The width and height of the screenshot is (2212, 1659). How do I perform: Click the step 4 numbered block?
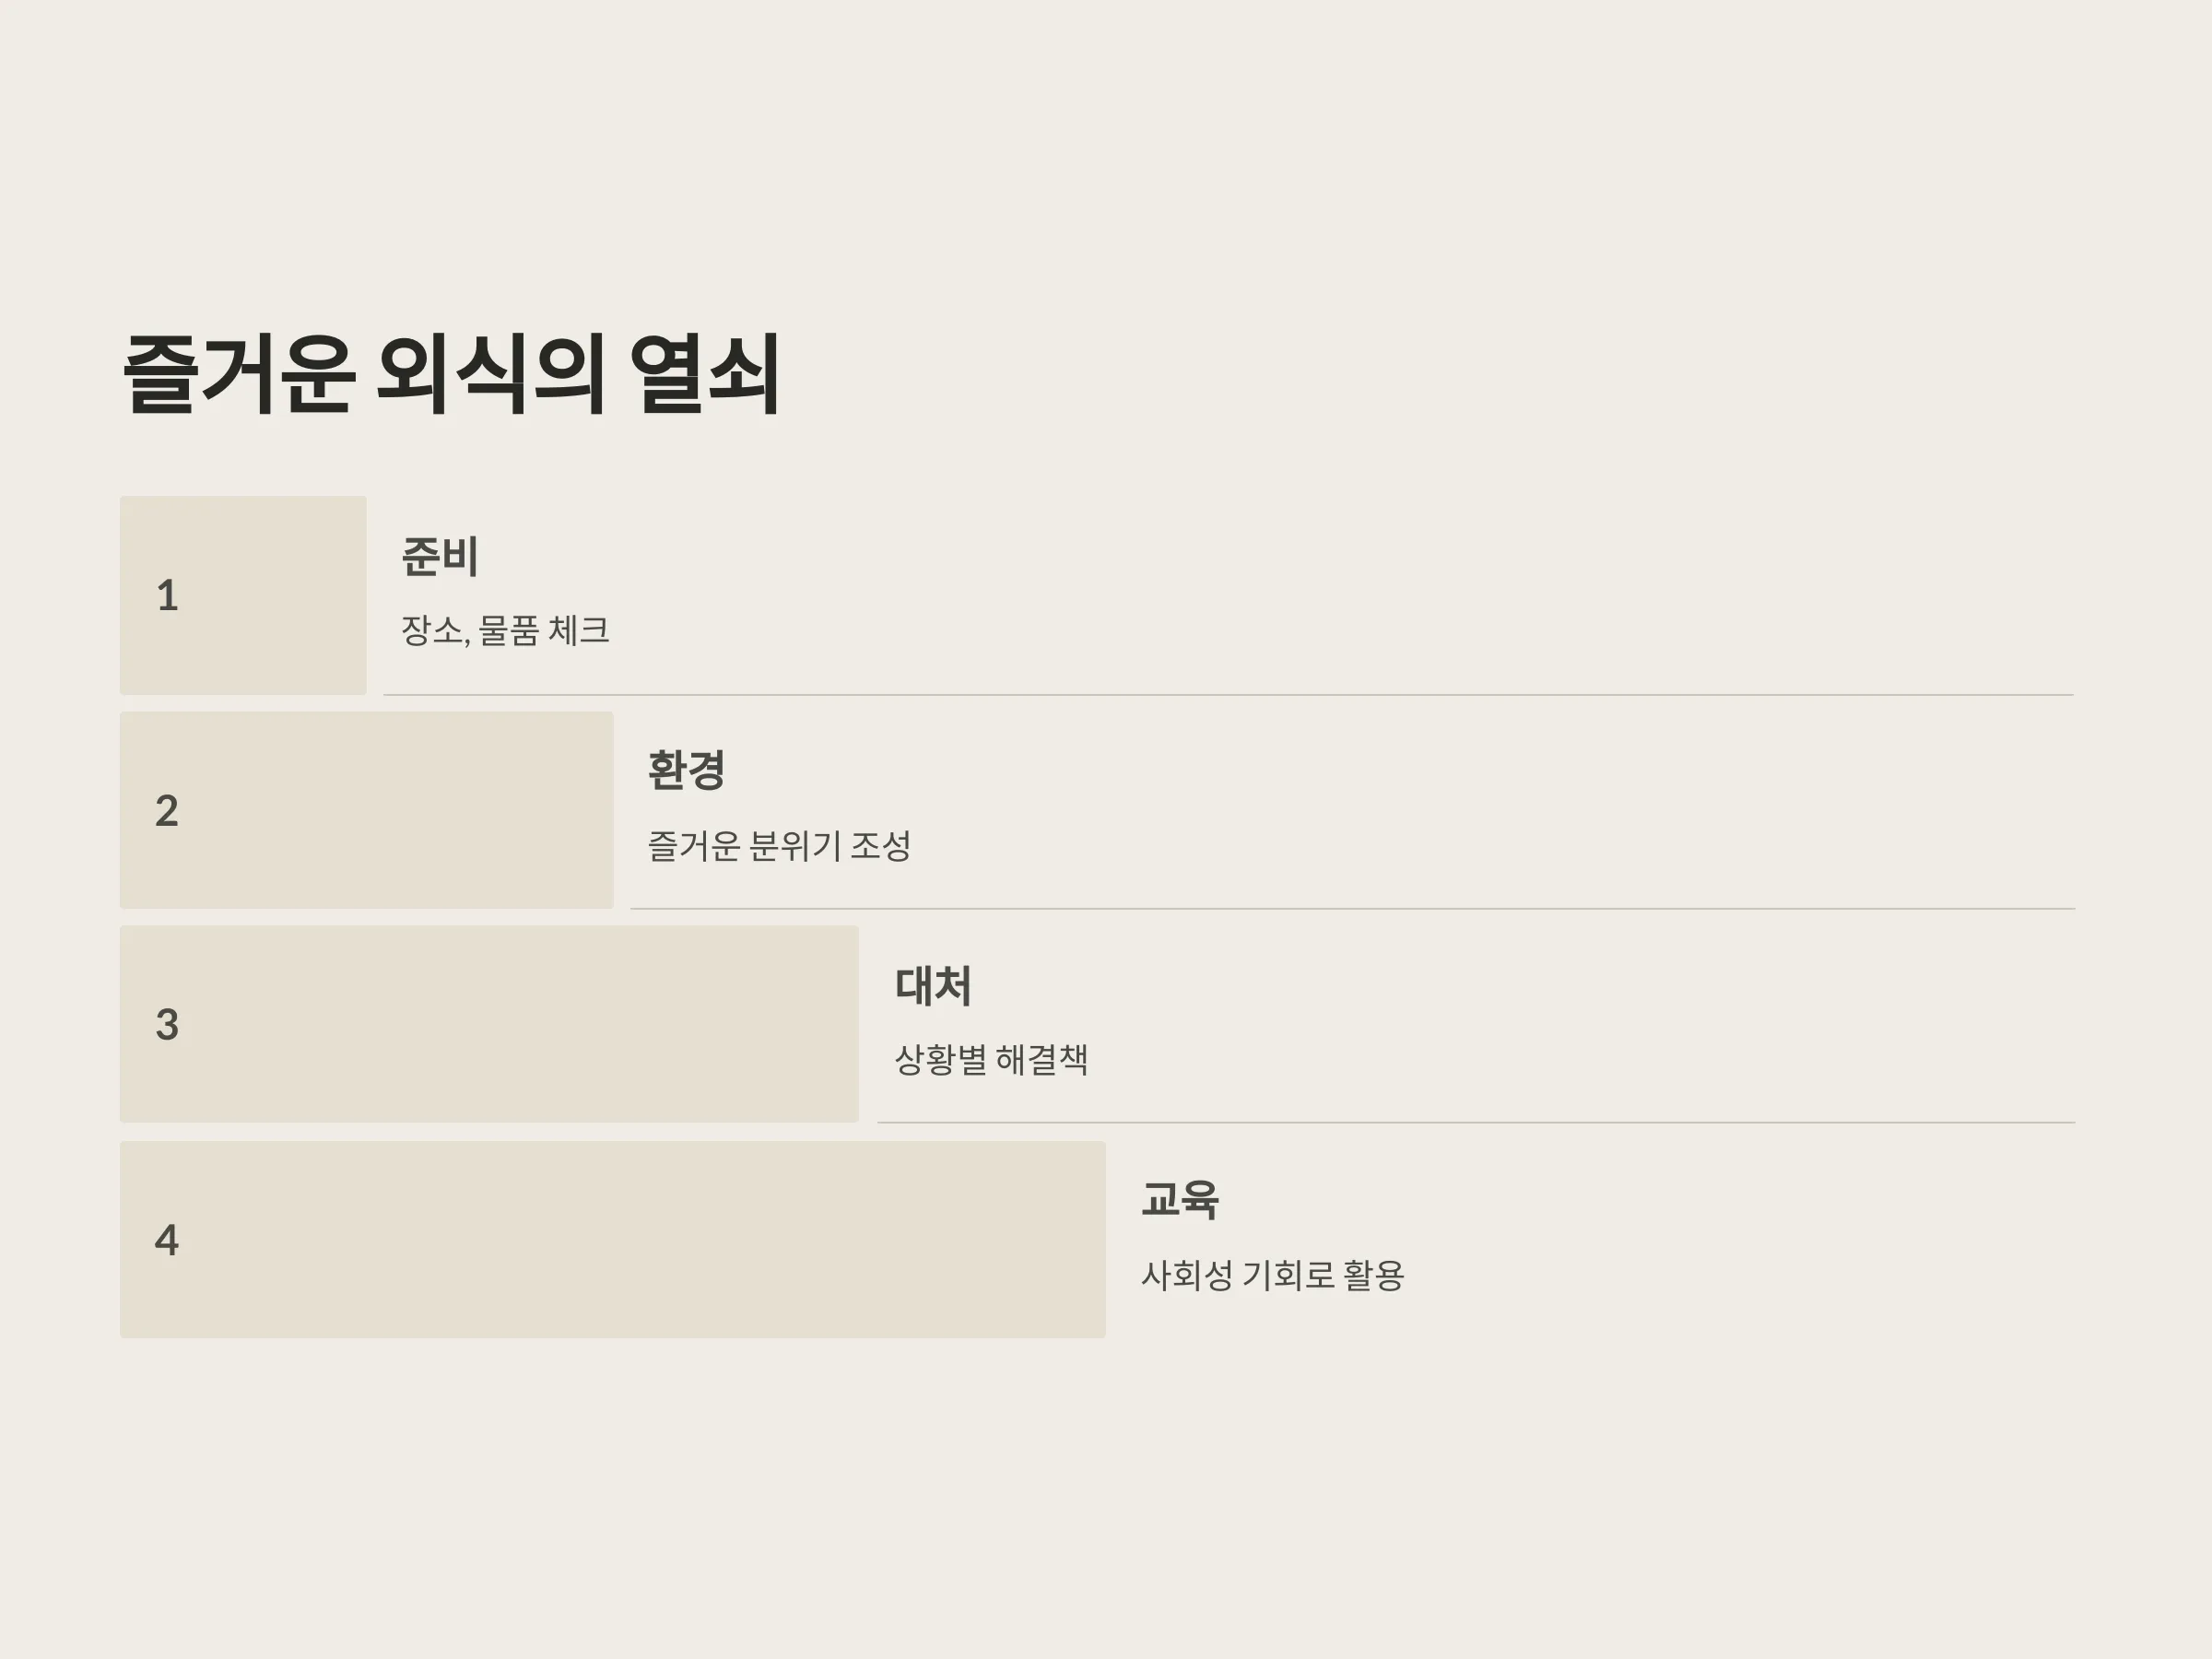(x=613, y=1239)
